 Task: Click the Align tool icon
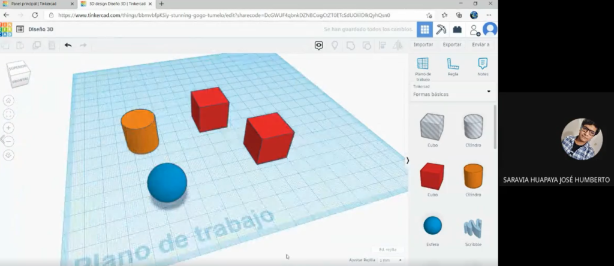pos(383,46)
